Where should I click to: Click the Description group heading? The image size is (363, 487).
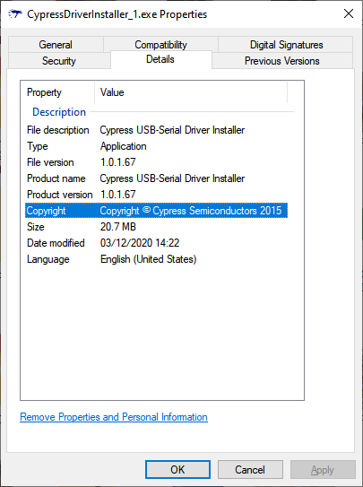click(59, 112)
